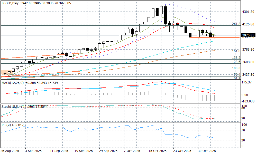Select the 76.4 Fibonacci level label
The image size is (257, 154).
coord(237,74)
